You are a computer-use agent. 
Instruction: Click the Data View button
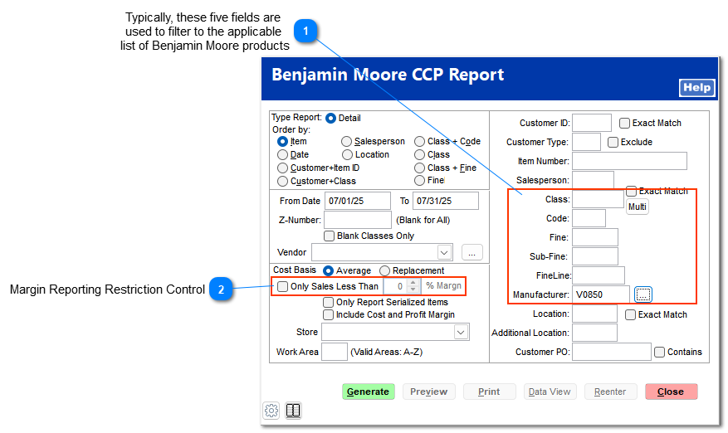point(550,392)
